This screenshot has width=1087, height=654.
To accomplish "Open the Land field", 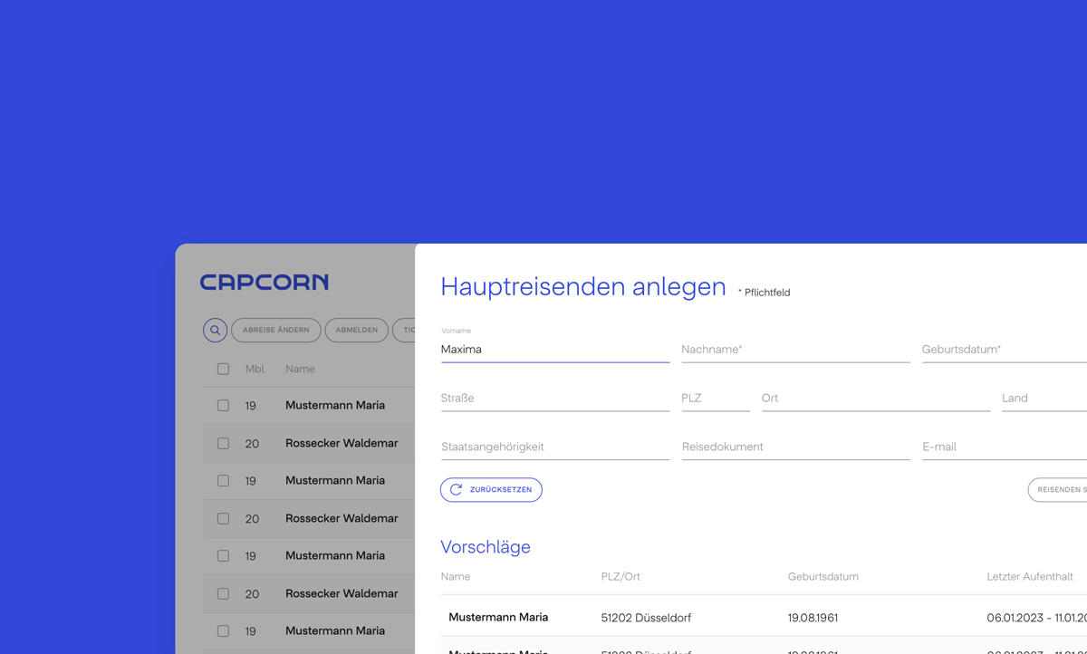I will [x=1044, y=399].
